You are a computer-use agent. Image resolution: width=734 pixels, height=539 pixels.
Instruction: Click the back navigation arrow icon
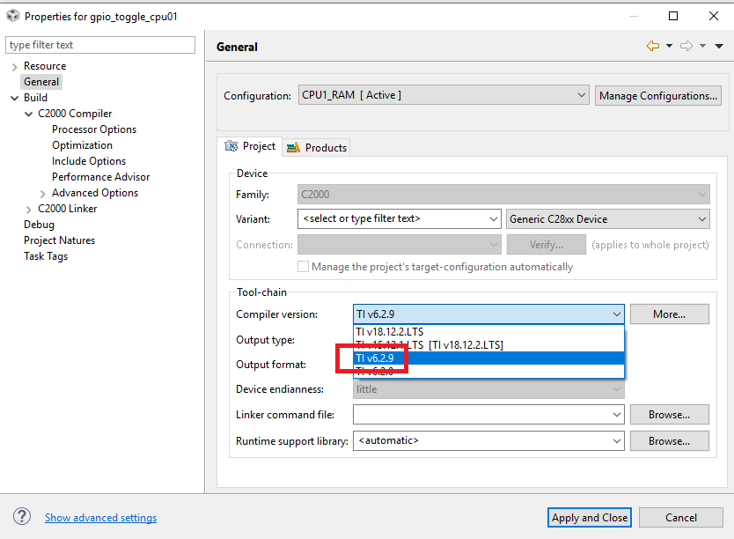coord(652,46)
